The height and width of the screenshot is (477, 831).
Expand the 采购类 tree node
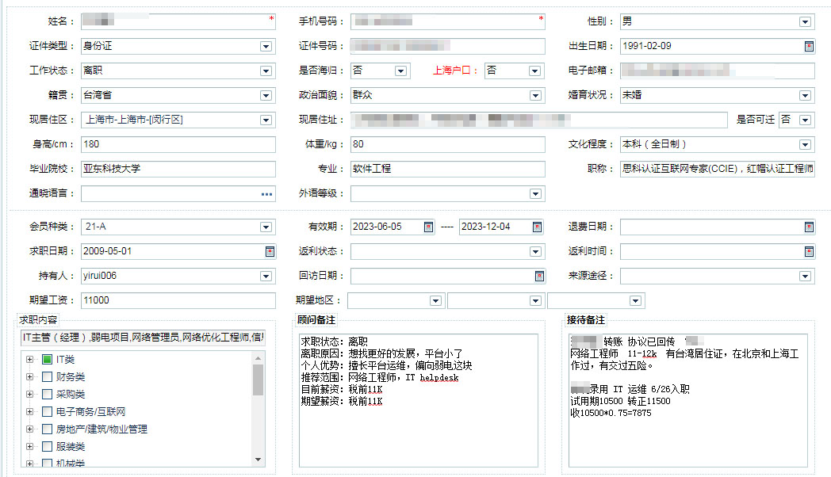(x=29, y=395)
